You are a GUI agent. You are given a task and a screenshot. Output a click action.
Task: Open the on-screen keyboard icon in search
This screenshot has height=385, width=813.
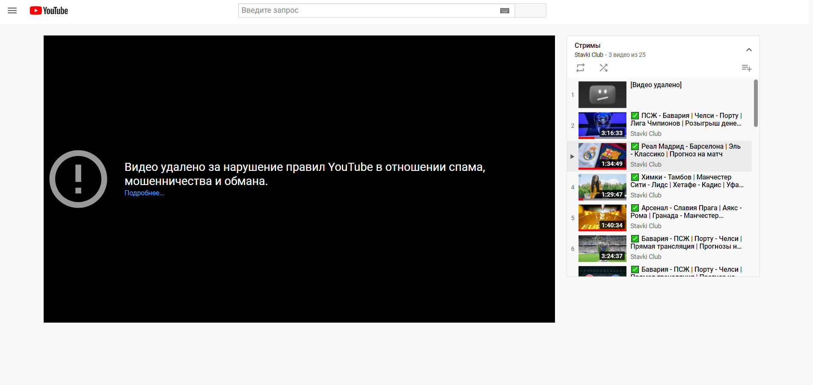click(504, 11)
